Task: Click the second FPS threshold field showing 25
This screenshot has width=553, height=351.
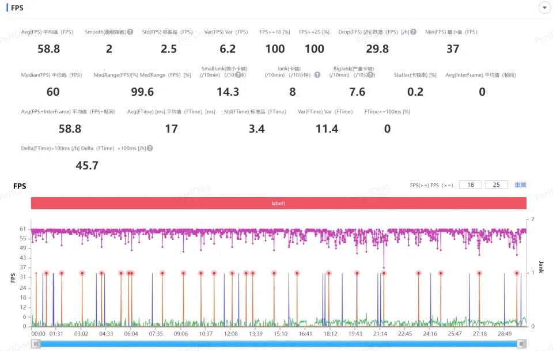Action: (x=497, y=185)
